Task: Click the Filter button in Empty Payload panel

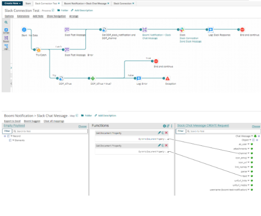Action: tap(7, 131)
